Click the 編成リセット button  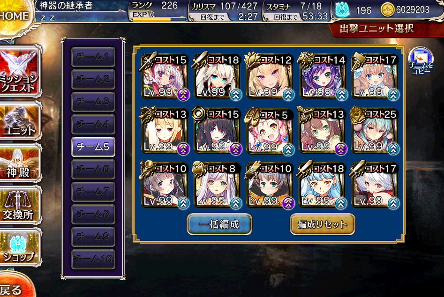[322, 224]
